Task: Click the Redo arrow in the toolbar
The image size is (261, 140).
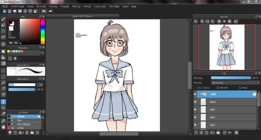Action: coord(50,11)
